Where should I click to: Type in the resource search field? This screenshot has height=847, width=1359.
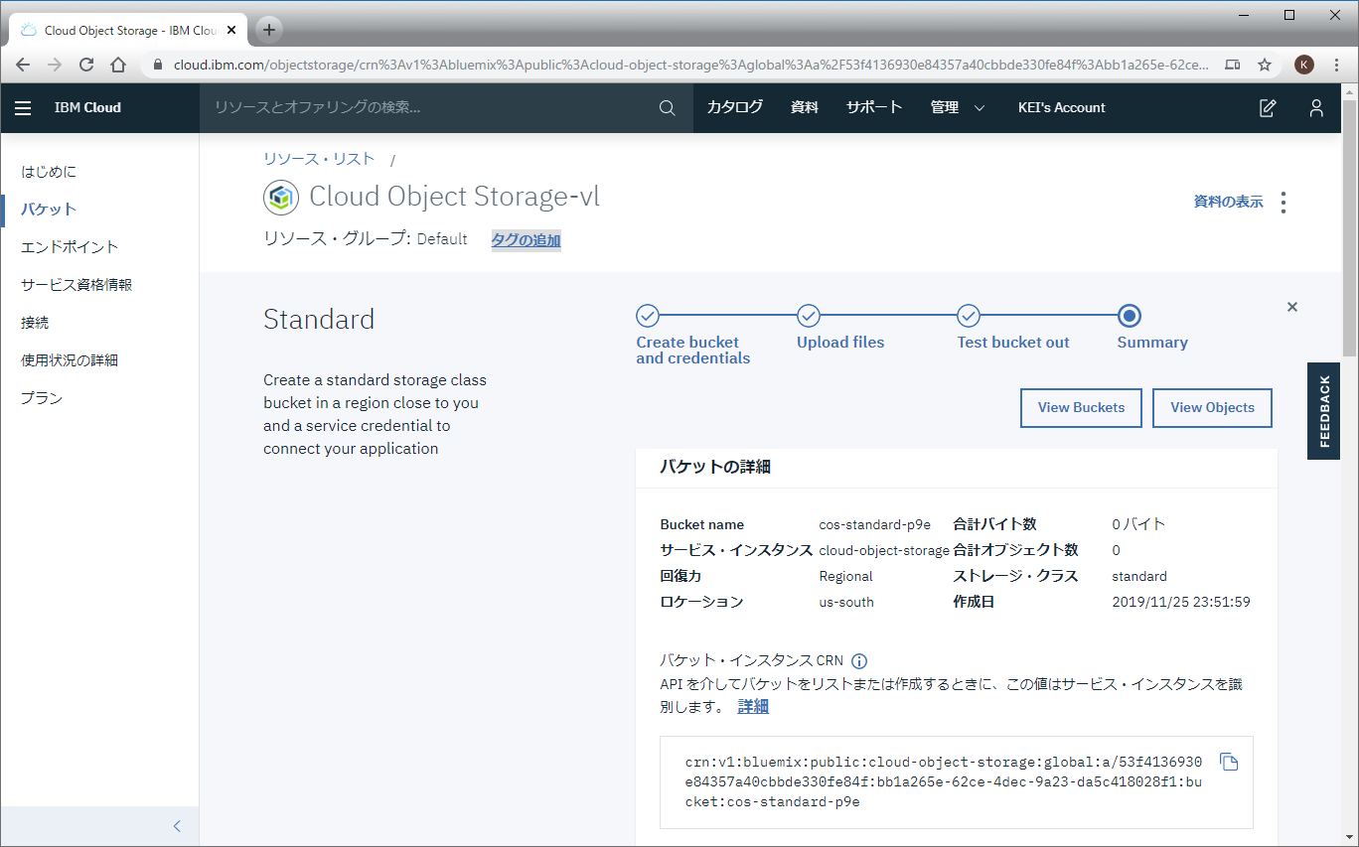pyautogui.click(x=427, y=108)
